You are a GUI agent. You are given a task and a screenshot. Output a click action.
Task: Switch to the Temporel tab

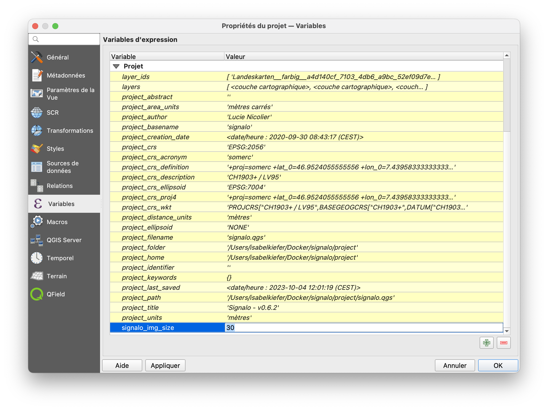(x=60, y=258)
